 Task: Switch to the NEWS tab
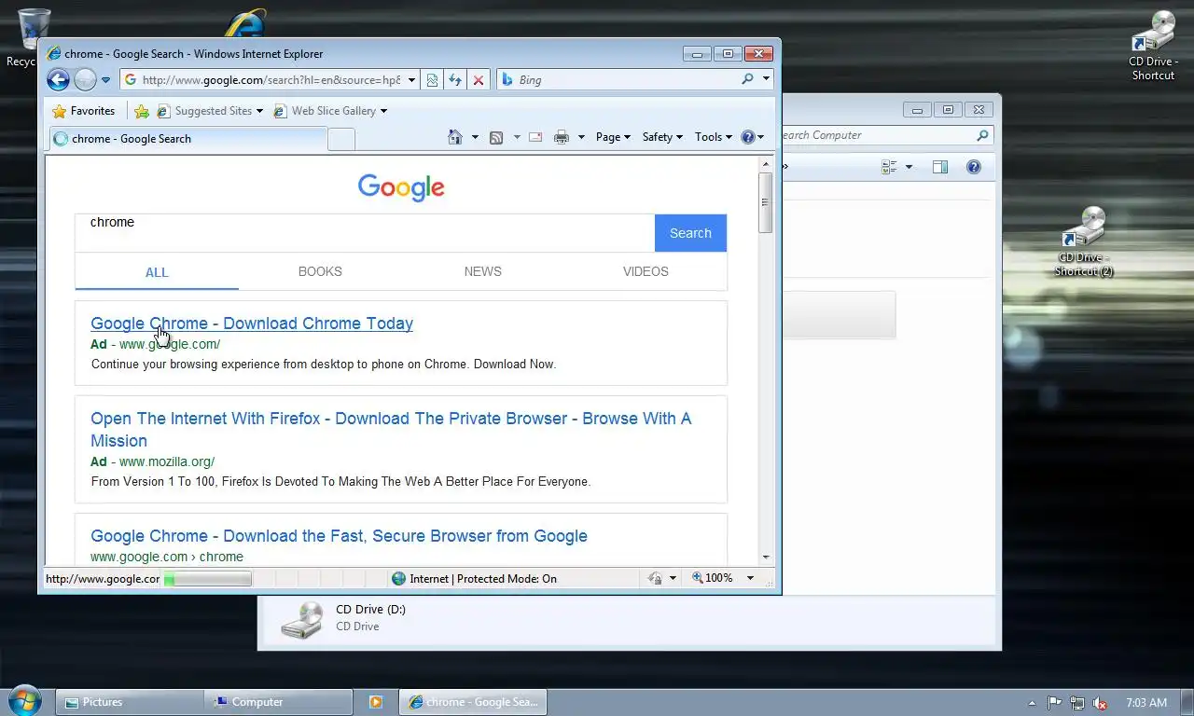[482, 271]
